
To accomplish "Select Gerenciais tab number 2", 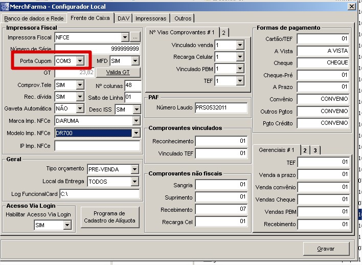I will coord(305,150).
